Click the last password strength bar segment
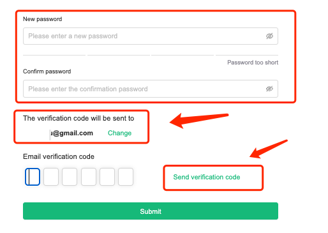328x233 pixels. pyautogui.click(x=247, y=55)
